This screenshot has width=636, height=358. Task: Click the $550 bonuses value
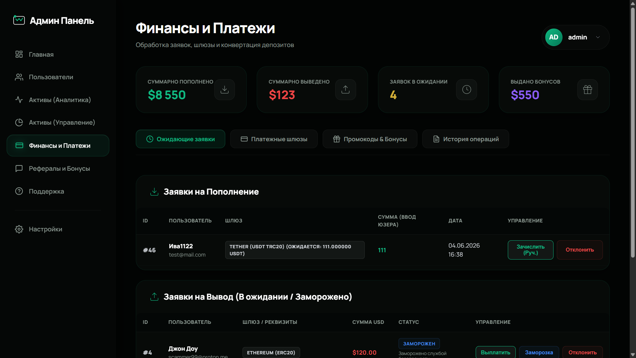coord(525,95)
